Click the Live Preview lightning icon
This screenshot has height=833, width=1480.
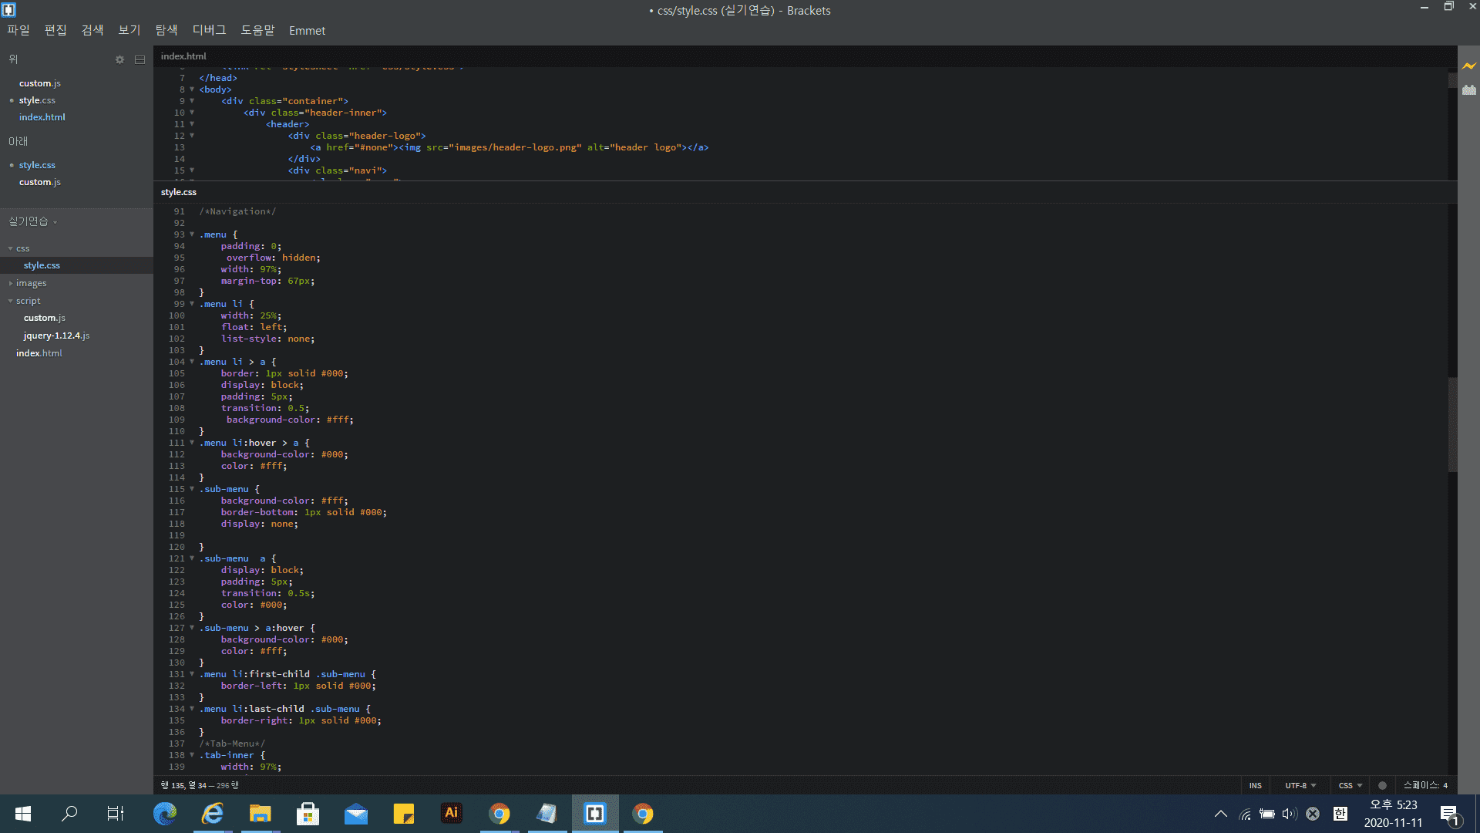1469,66
